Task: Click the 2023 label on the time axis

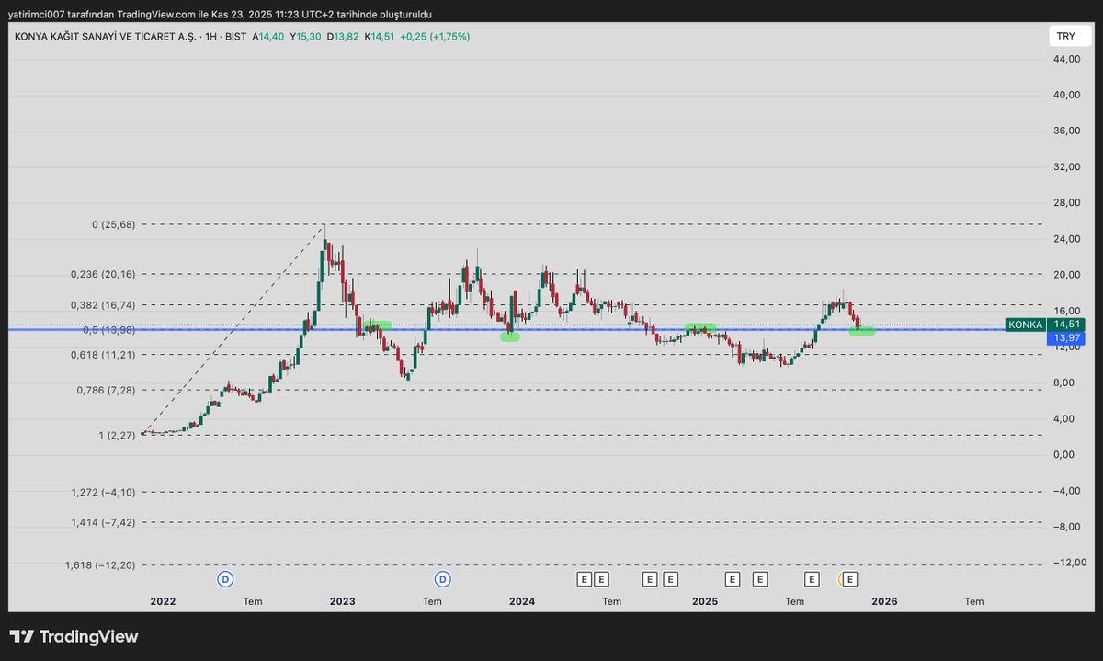Action: coord(342,602)
